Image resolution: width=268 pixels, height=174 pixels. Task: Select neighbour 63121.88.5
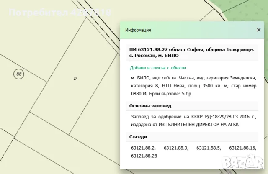tap(209, 148)
